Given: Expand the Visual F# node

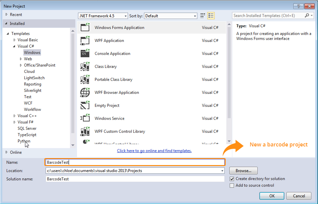Looking at the screenshot, I should tap(14, 122).
